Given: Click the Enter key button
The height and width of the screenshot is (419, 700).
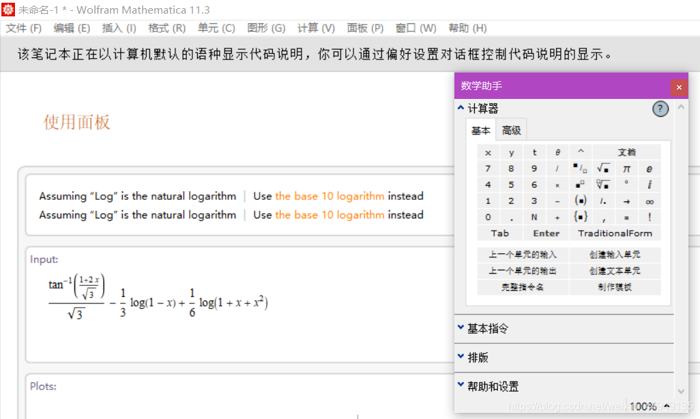Looking at the screenshot, I should pyautogui.click(x=546, y=233).
